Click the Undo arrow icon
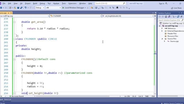The height and width of the screenshot is (104, 184). [x=25, y=8]
